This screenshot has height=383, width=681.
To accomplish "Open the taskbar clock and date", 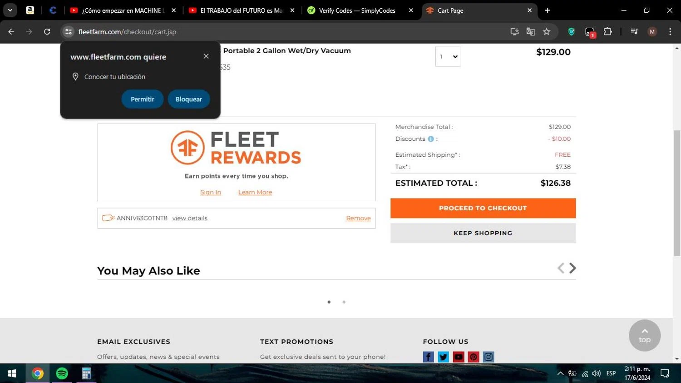I will tap(637, 373).
